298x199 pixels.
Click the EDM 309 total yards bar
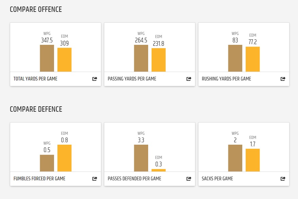(64, 60)
